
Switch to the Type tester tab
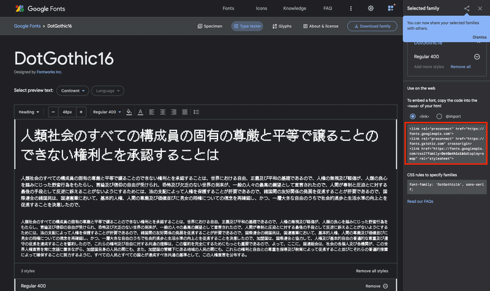247,26
